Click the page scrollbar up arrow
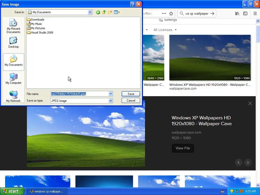The image size is (260, 195). pos(258,21)
